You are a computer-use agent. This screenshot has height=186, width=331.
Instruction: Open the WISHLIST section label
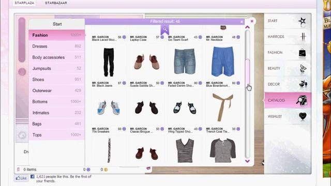click(275, 116)
